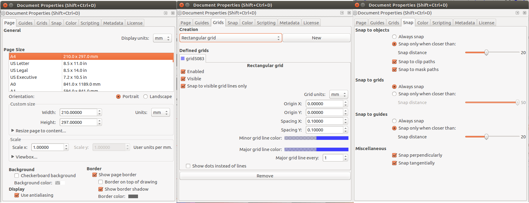Click the iconify button in right window dock header
This screenshot has height=203, width=529.
[x=517, y=13]
